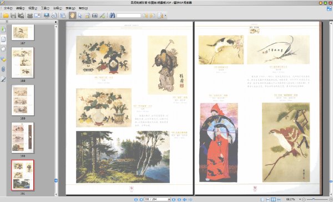Select the Snapshot camera tool
This screenshot has width=333, height=202.
[x=95, y=15]
